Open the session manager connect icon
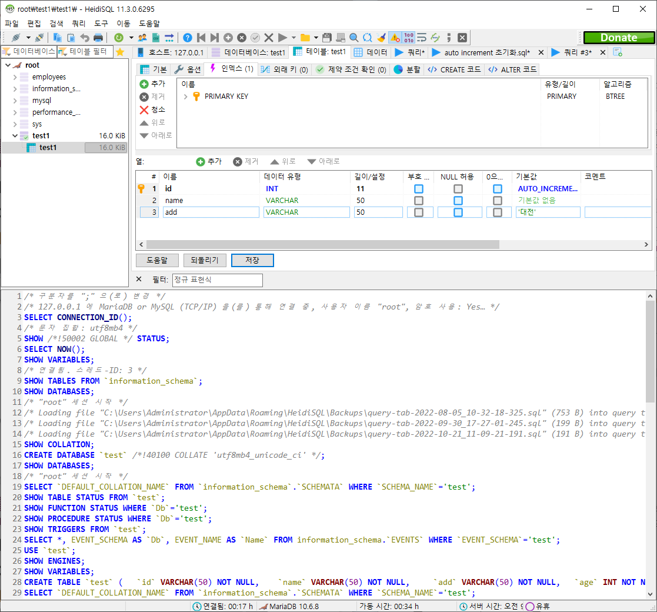 pyautogui.click(x=16, y=38)
